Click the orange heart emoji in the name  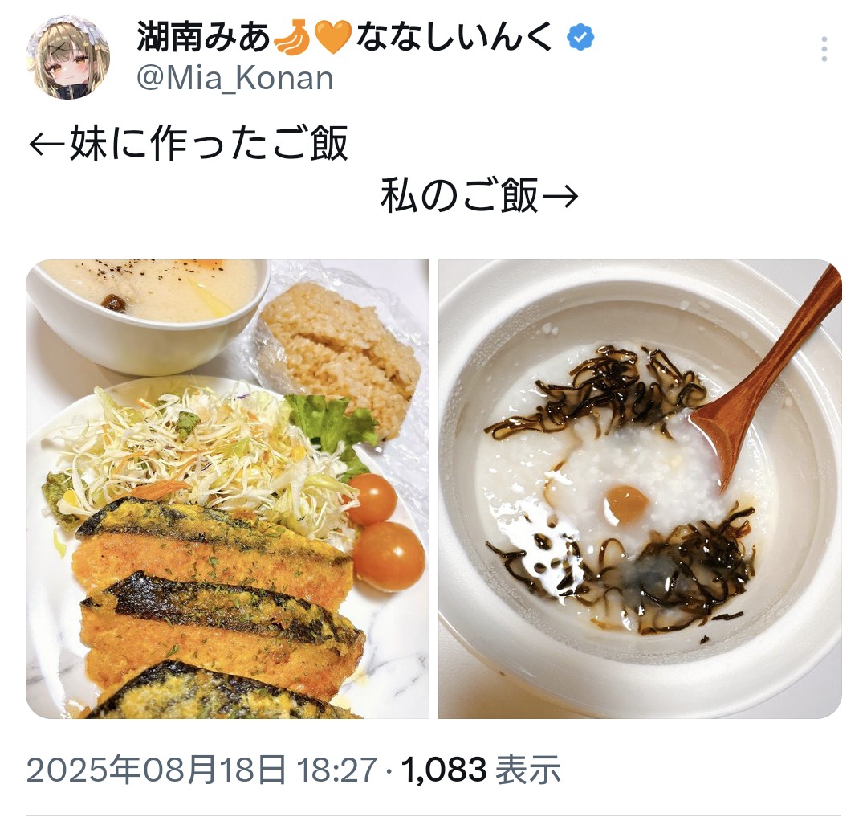click(x=333, y=38)
